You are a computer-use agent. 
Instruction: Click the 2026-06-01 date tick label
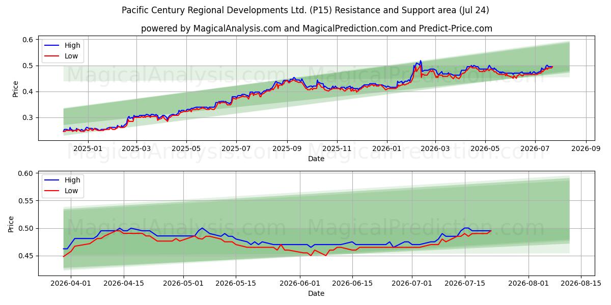click(299, 283)
